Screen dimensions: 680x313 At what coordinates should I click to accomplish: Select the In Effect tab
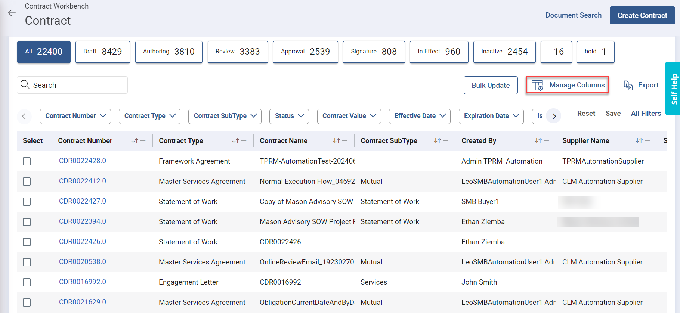[x=439, y=52]
